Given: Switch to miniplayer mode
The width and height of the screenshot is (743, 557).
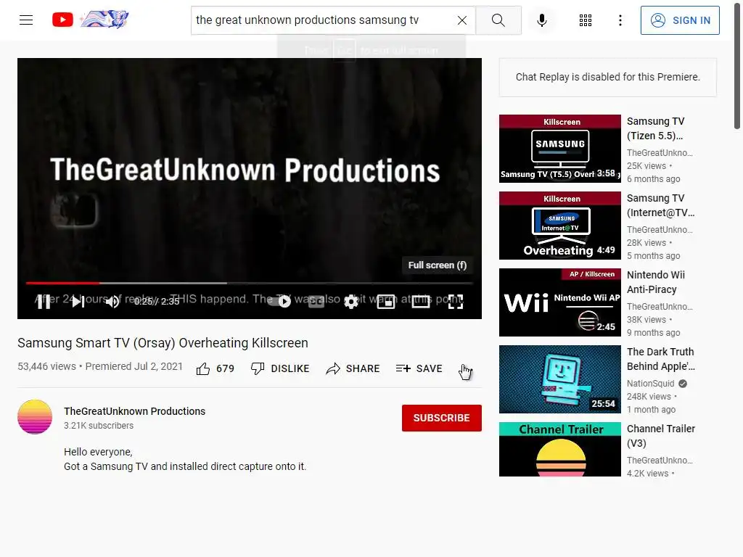Looking at the screenshot, I should click(x=386, y=301).
